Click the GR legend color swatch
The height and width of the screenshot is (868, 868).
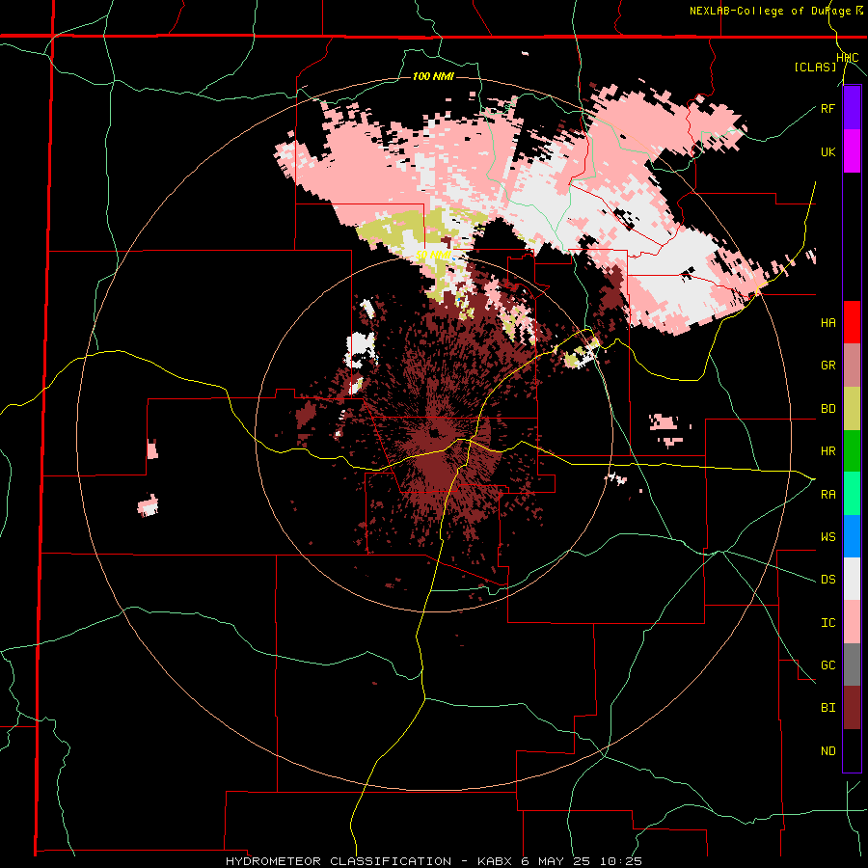click(x=852, y=366)
